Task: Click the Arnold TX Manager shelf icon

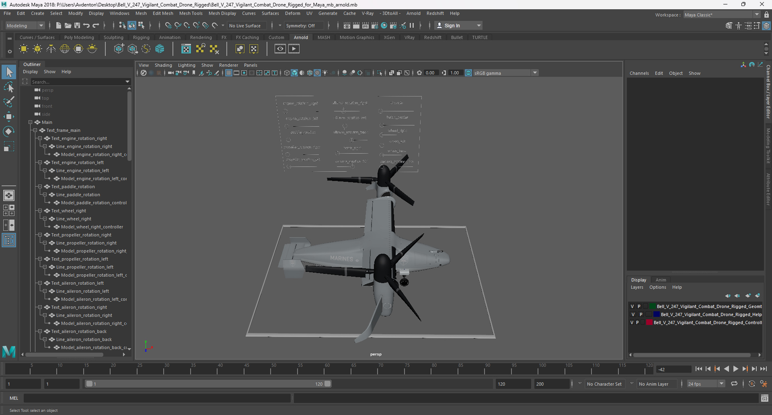Action: click(186, 49)
